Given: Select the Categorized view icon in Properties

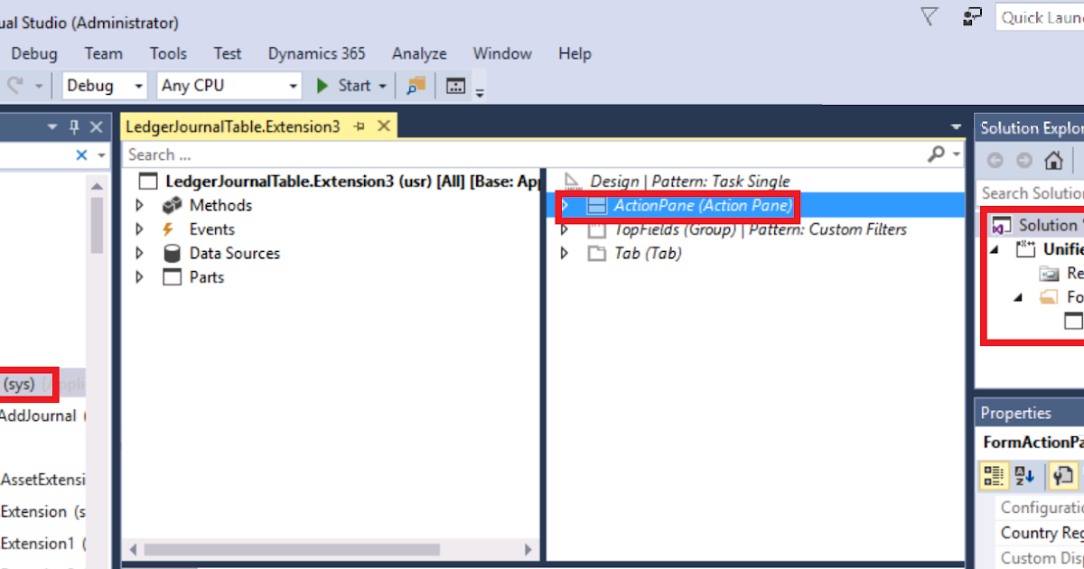Looking at the screenshot, I should click(x=995, y=475).
